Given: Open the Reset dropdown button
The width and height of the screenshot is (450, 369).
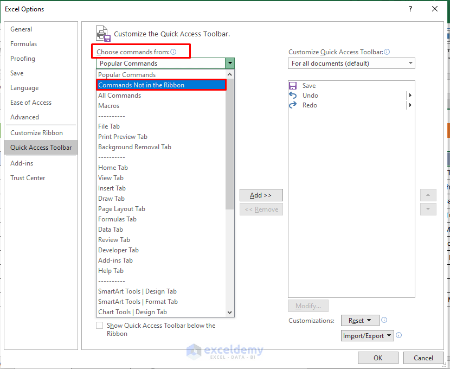Looking at the screenshot, I should click(x=360, y=321).
